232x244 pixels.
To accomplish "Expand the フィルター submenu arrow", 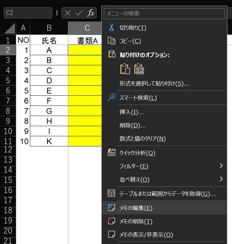I will point(221,165).
